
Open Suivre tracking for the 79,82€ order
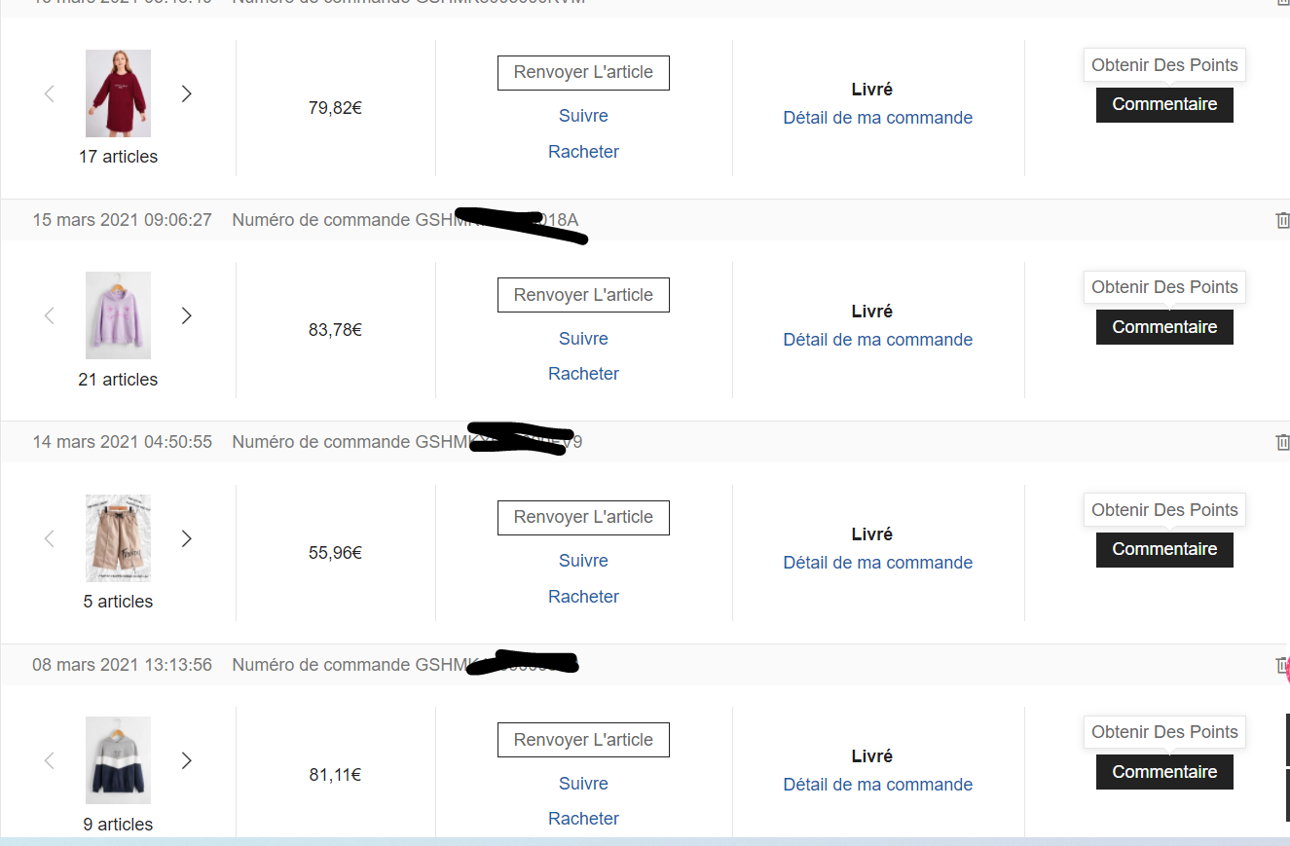point(583,116)
